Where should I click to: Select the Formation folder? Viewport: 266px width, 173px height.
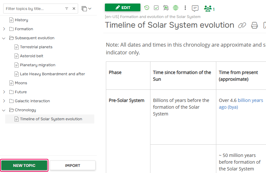pos(24,29)
